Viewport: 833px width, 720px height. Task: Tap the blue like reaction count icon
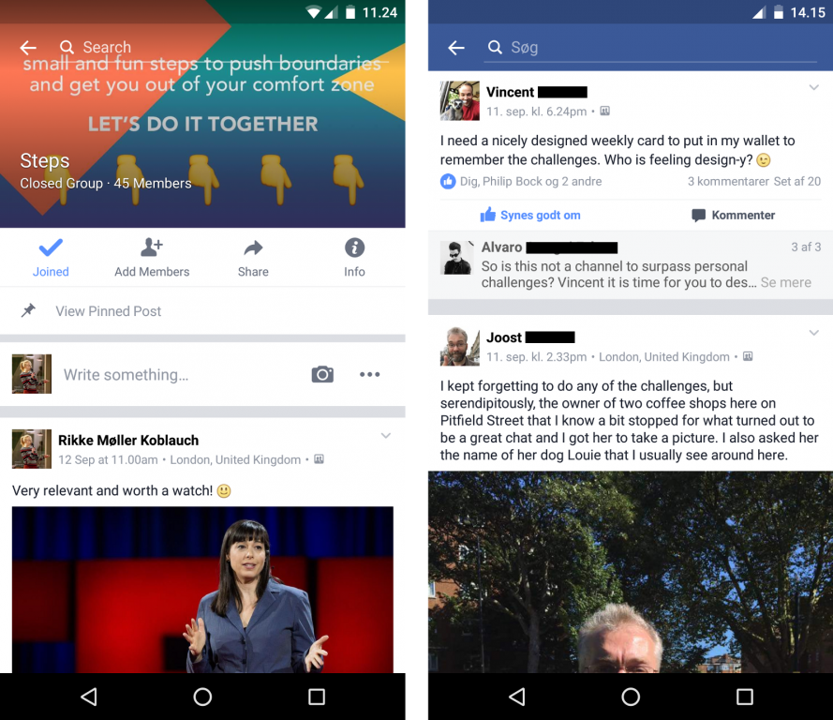pyautogui.click(x=448, y=182)
